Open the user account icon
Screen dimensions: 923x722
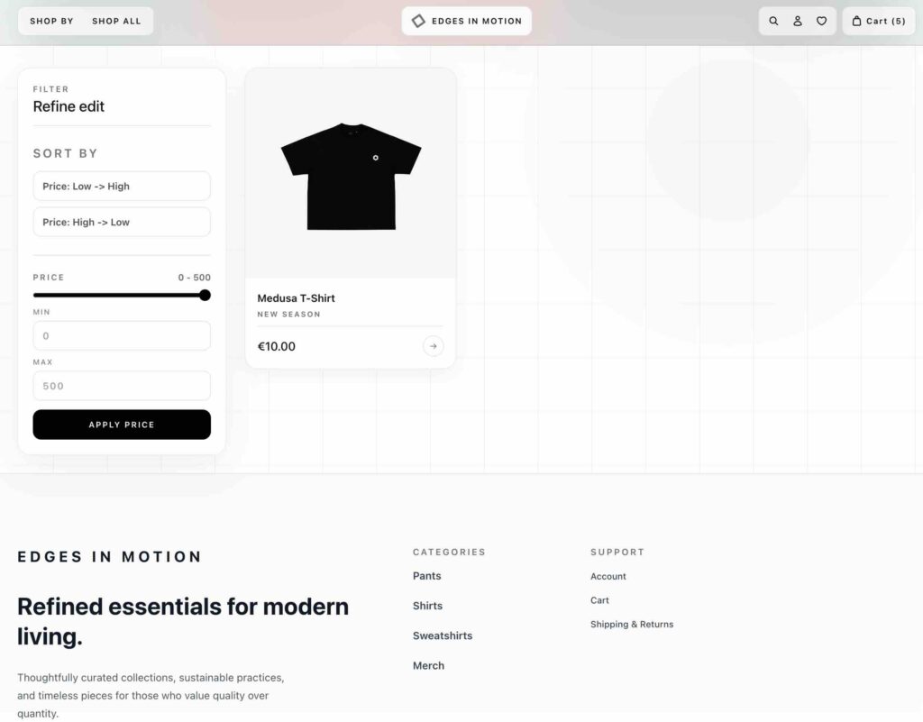tap(798, 21)
